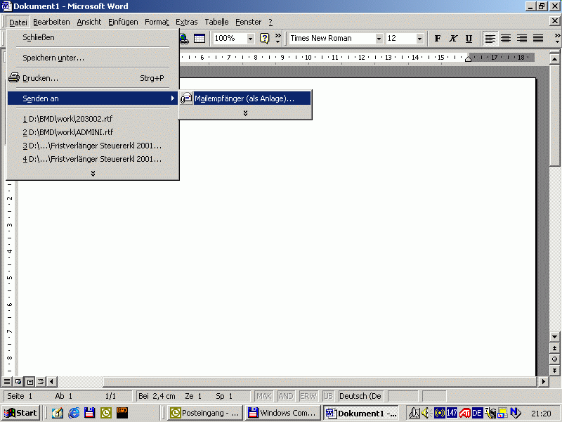Screen dimensions: 562x422
Task: Click vertical scrollbar up arrow
Action: (x=554, y=59)
